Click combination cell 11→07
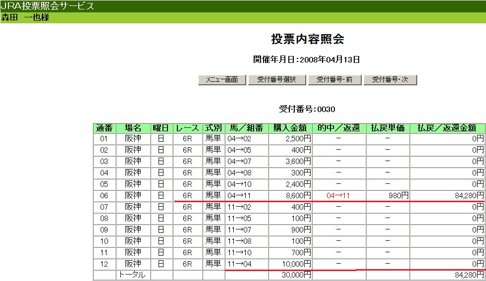The width and height of the screenshot is (486, 281). click(239, 230)
